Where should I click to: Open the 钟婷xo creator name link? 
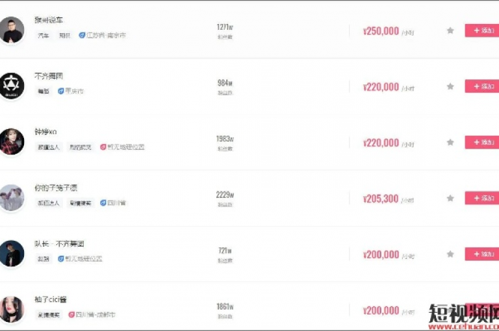(45, 132)
